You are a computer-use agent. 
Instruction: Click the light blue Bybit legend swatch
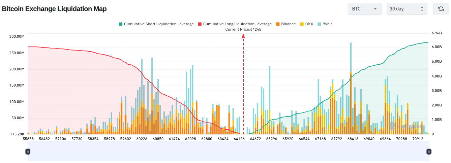[x=319, y=24]
